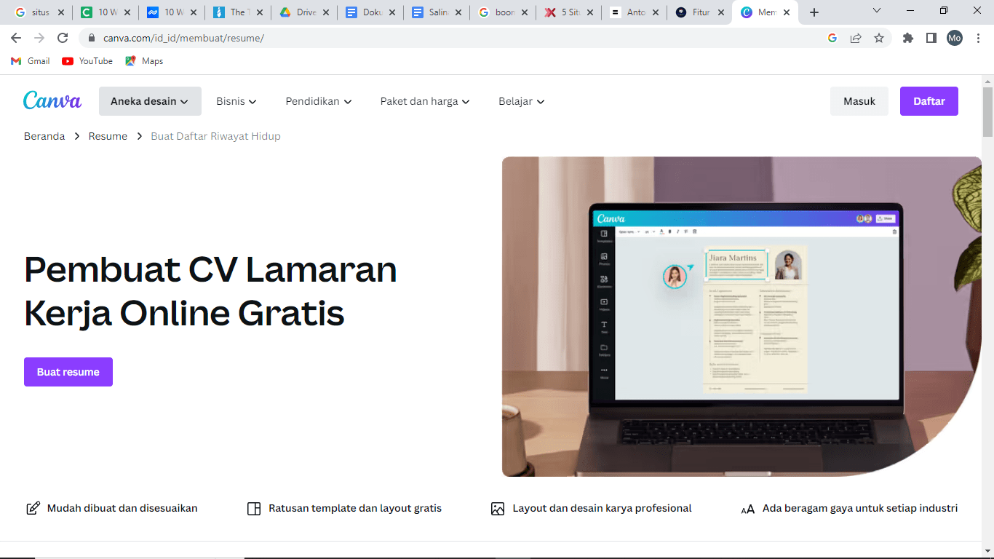Open the 'Mo' browser profile avatar
The width and height of the screenshot is (994, 559).
[x=954, y=37]
